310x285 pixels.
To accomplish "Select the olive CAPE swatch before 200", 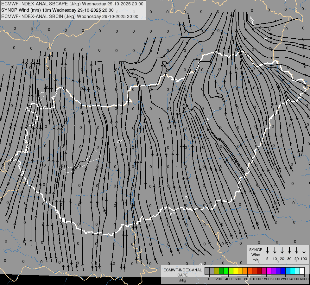I will click(217, 271).
